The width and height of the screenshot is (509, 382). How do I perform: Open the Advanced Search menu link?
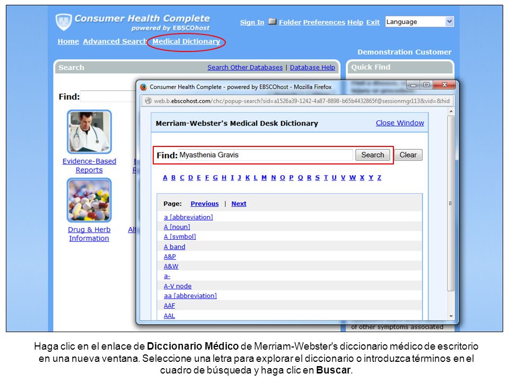click(115, 41)
